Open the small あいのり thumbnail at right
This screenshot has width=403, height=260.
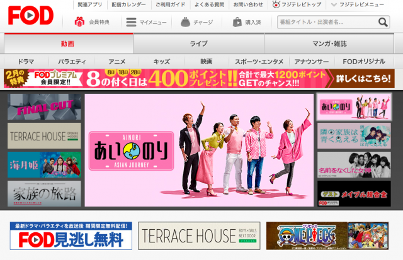354,107
